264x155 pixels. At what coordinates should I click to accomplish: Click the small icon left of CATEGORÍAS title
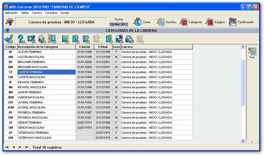click(x=7, y=31)
